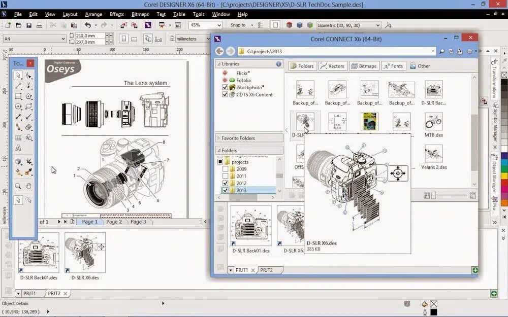Choose the Ellipse tool in toolbox

[x=18, y=107]
